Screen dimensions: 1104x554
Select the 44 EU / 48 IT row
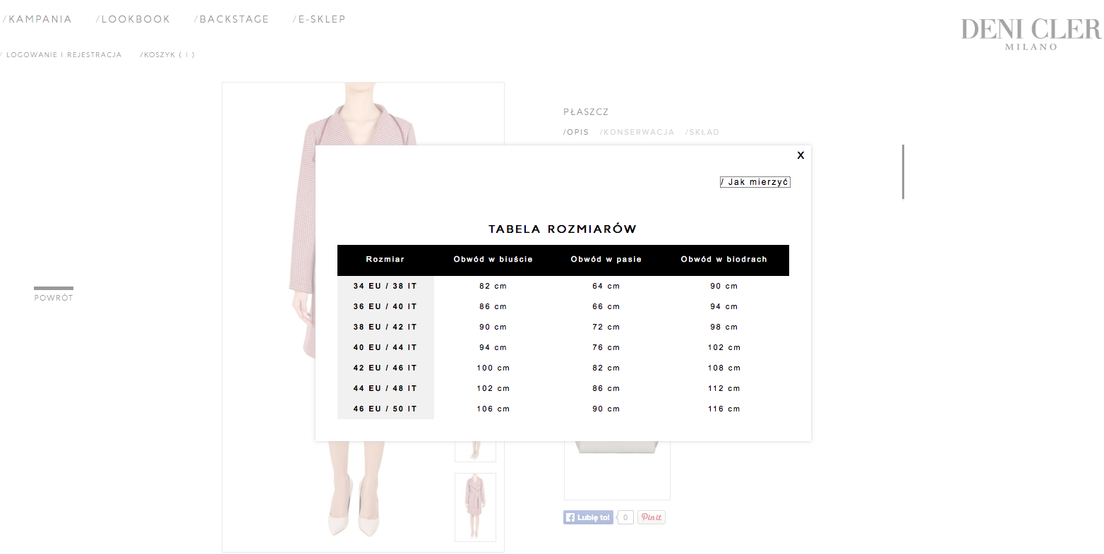pos(563,388)
